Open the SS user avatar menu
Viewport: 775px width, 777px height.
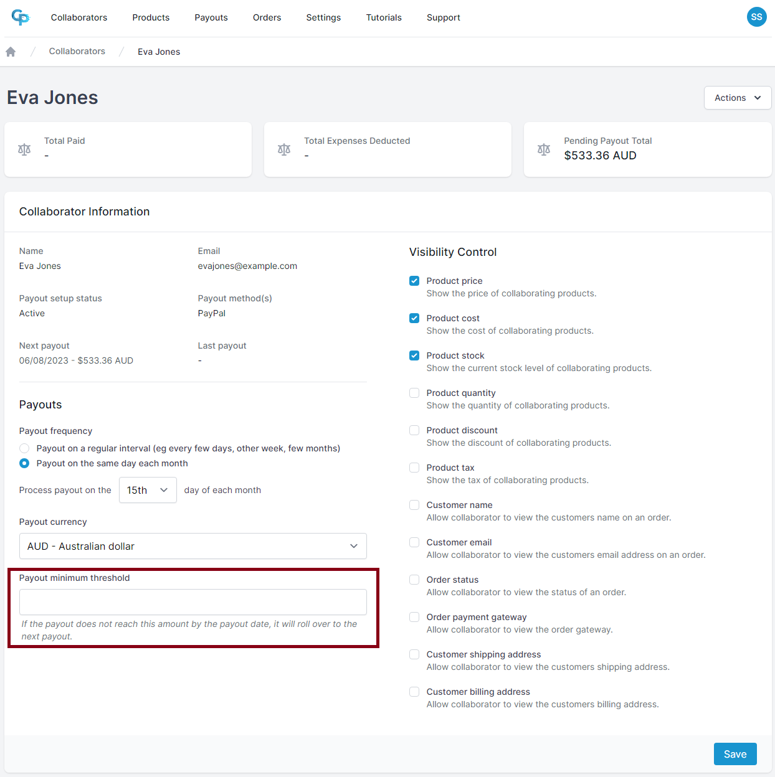tap(756, 17)
